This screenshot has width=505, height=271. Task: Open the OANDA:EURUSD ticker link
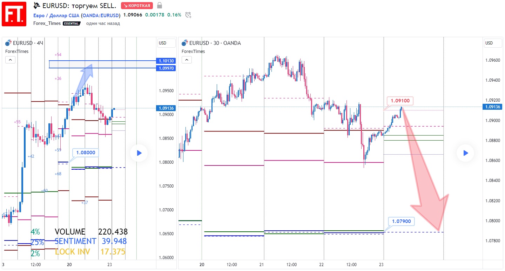click(101, 15)
